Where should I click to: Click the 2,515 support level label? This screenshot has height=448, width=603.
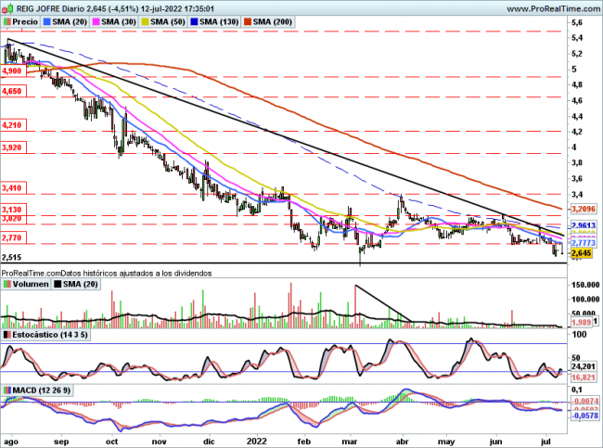click(x=13, y=258)
